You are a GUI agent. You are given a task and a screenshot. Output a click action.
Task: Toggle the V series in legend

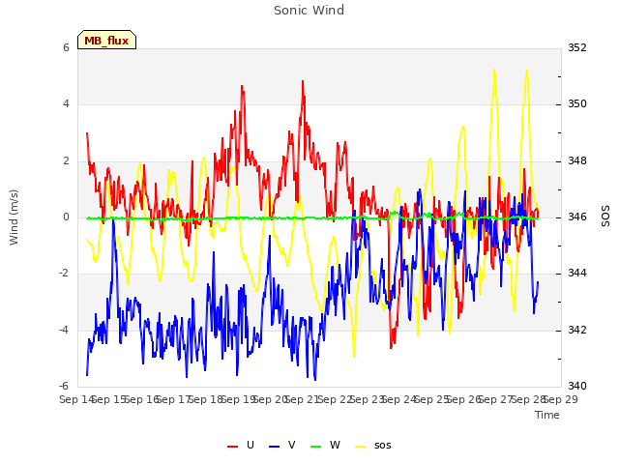tap(281, 446)
